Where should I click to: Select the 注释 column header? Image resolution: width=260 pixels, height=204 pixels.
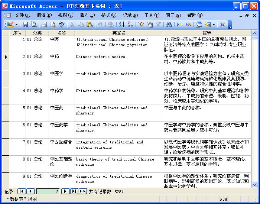(x=207, y=33)
